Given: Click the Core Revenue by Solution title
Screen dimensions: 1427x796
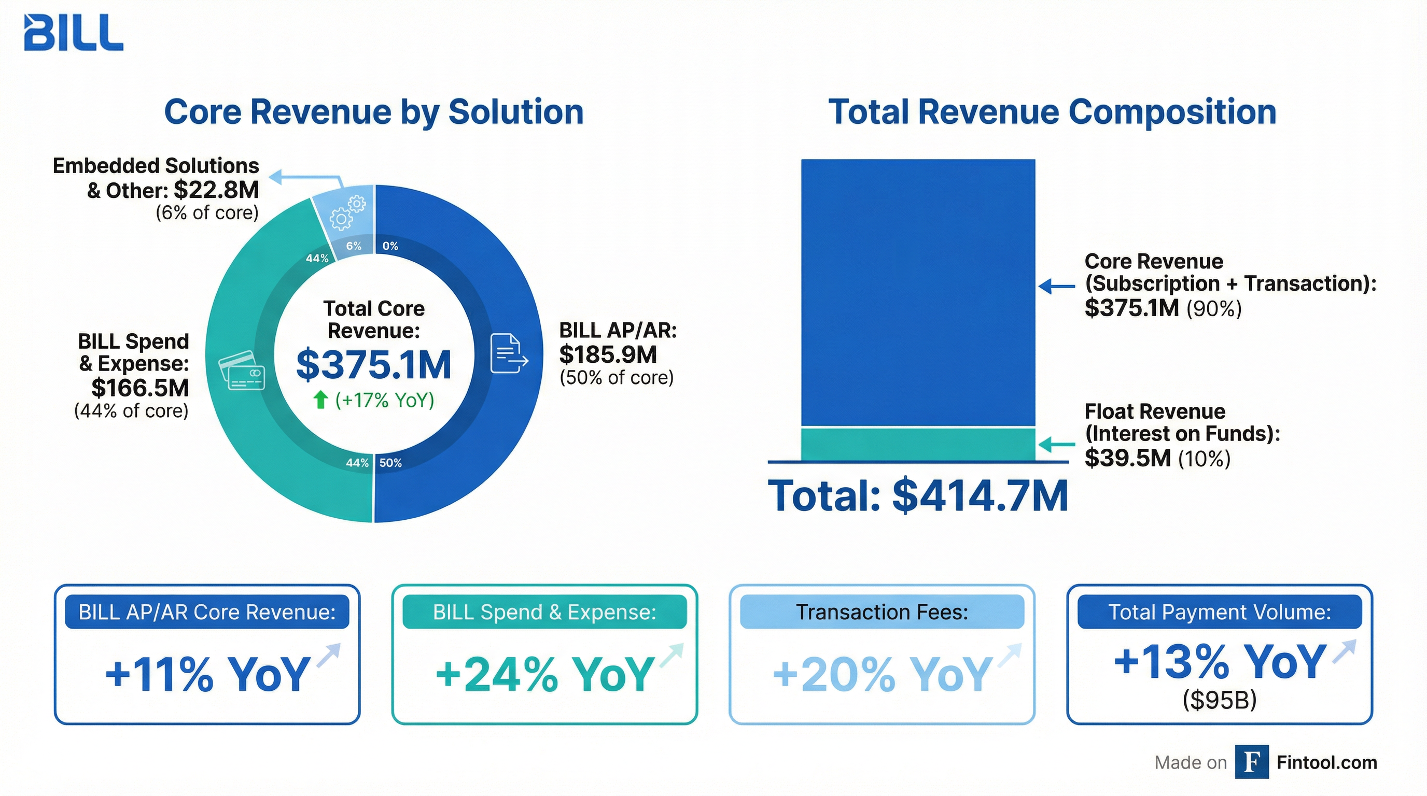Looking at the screenshot, I should 374,112.
